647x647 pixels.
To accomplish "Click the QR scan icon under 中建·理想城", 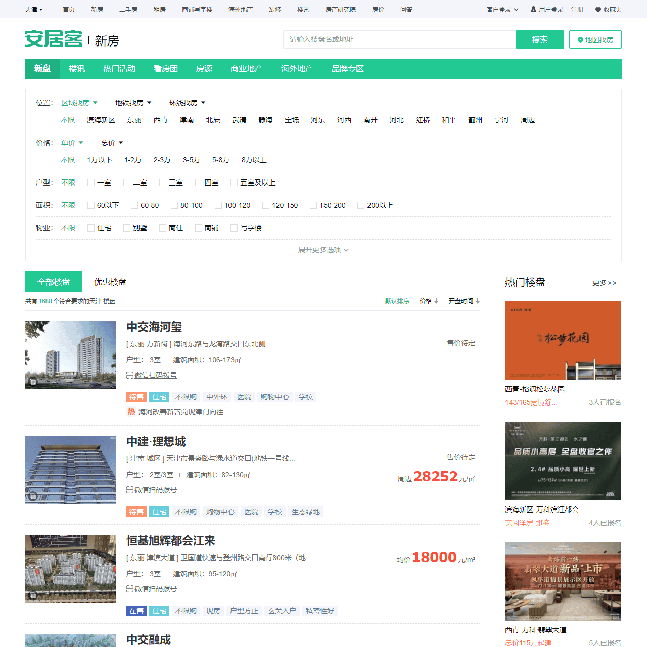I will 130,490.
